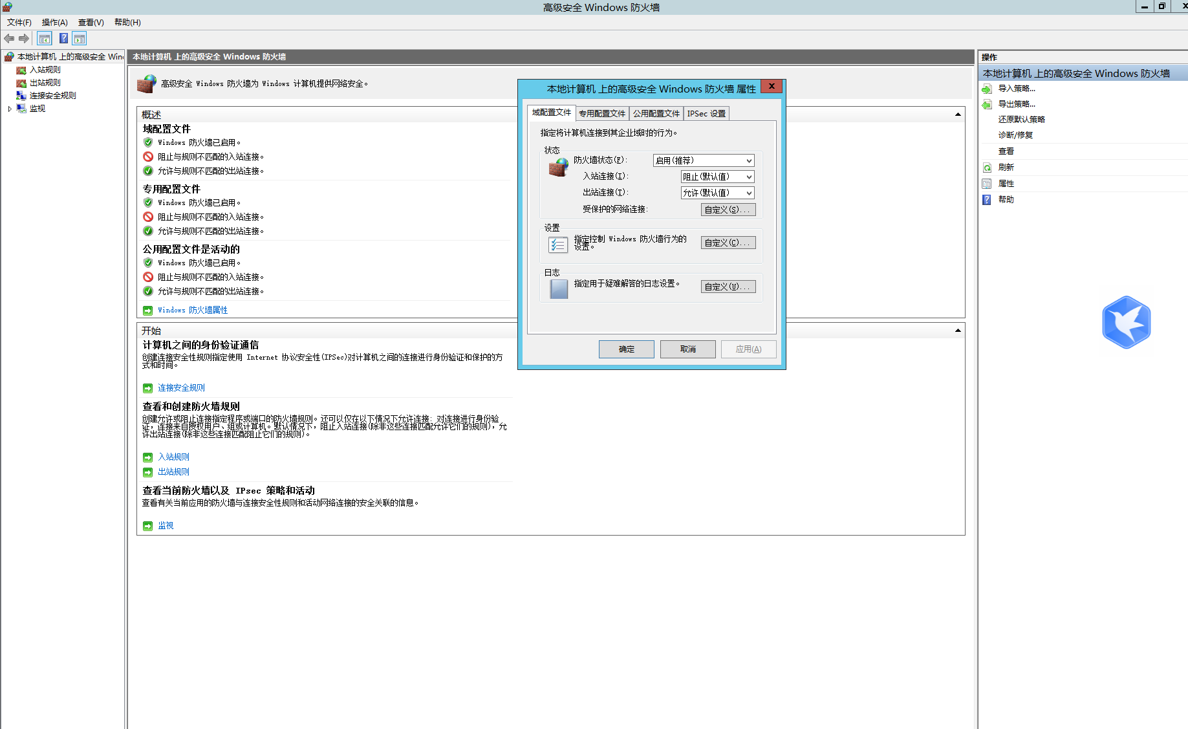The height and width of the screenshot is (729, 1188).
Task: Click the 公用配置文件是活动的 heading
Action: point(191,250)
